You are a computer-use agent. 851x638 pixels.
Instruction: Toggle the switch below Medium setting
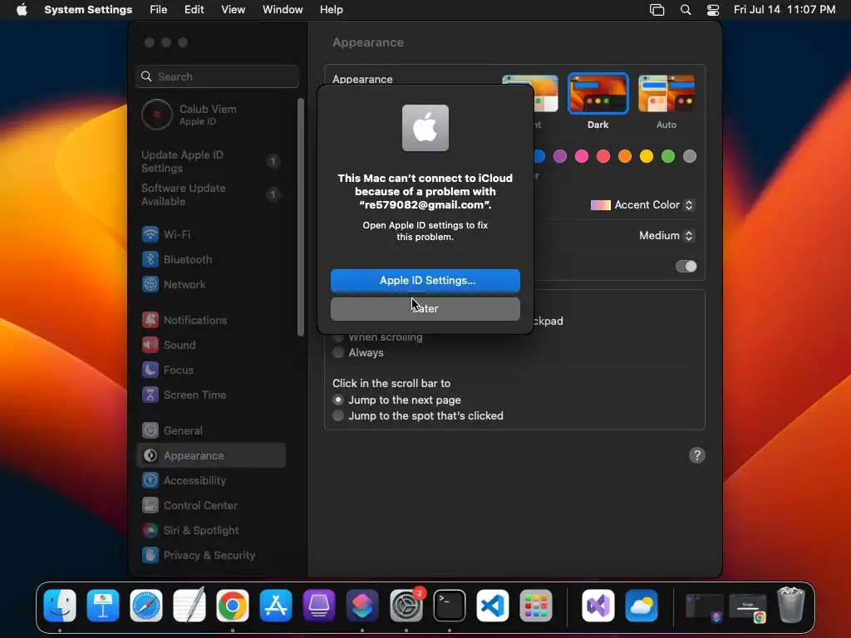click(x=686, y=267)
